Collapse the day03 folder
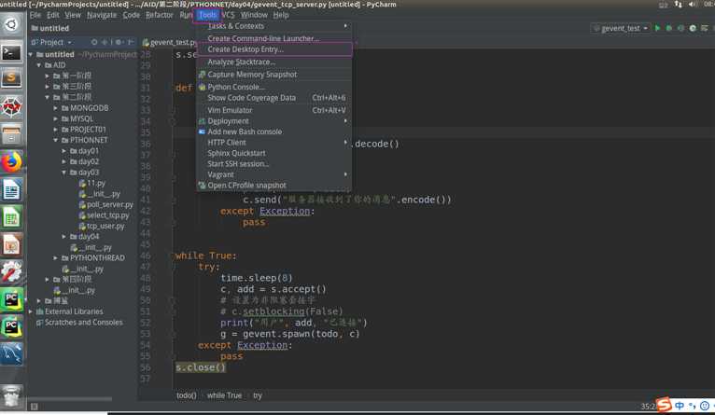This screenshot has width=715, height=415. (x=64, y=173)
